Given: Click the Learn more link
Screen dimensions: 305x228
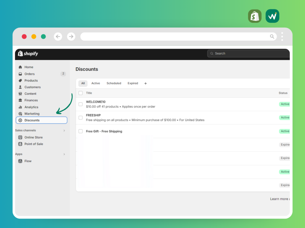Looking at the screenshot, I should [280, 199].
